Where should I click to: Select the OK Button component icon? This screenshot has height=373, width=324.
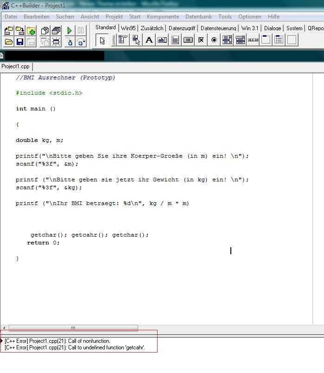[188, 40]
